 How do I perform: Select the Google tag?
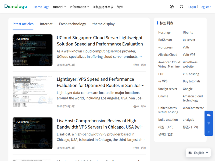(188, 89)
